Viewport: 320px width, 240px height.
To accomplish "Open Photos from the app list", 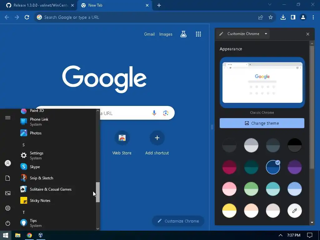I will (57, 133).
